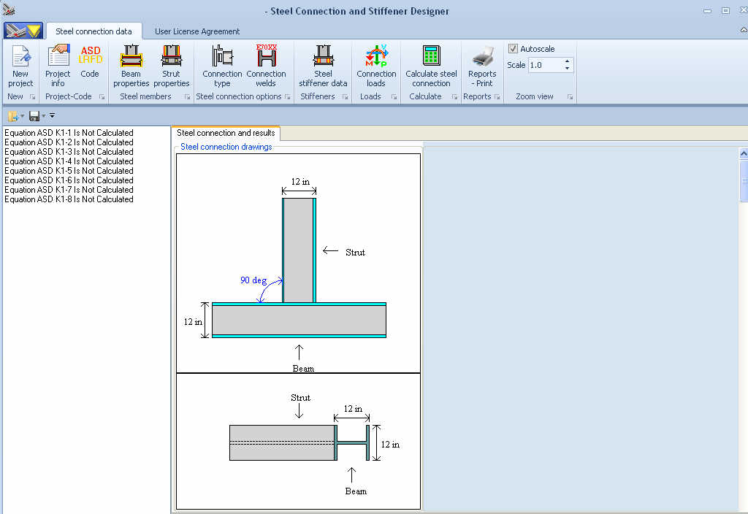Click the Beam label in plan drawing
The height and width of the screenshot is (514, 748).
pos(356,491)
